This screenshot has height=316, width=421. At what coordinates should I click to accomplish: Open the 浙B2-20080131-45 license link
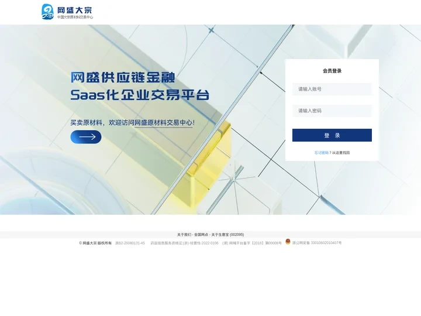click(x=130, y=243)
